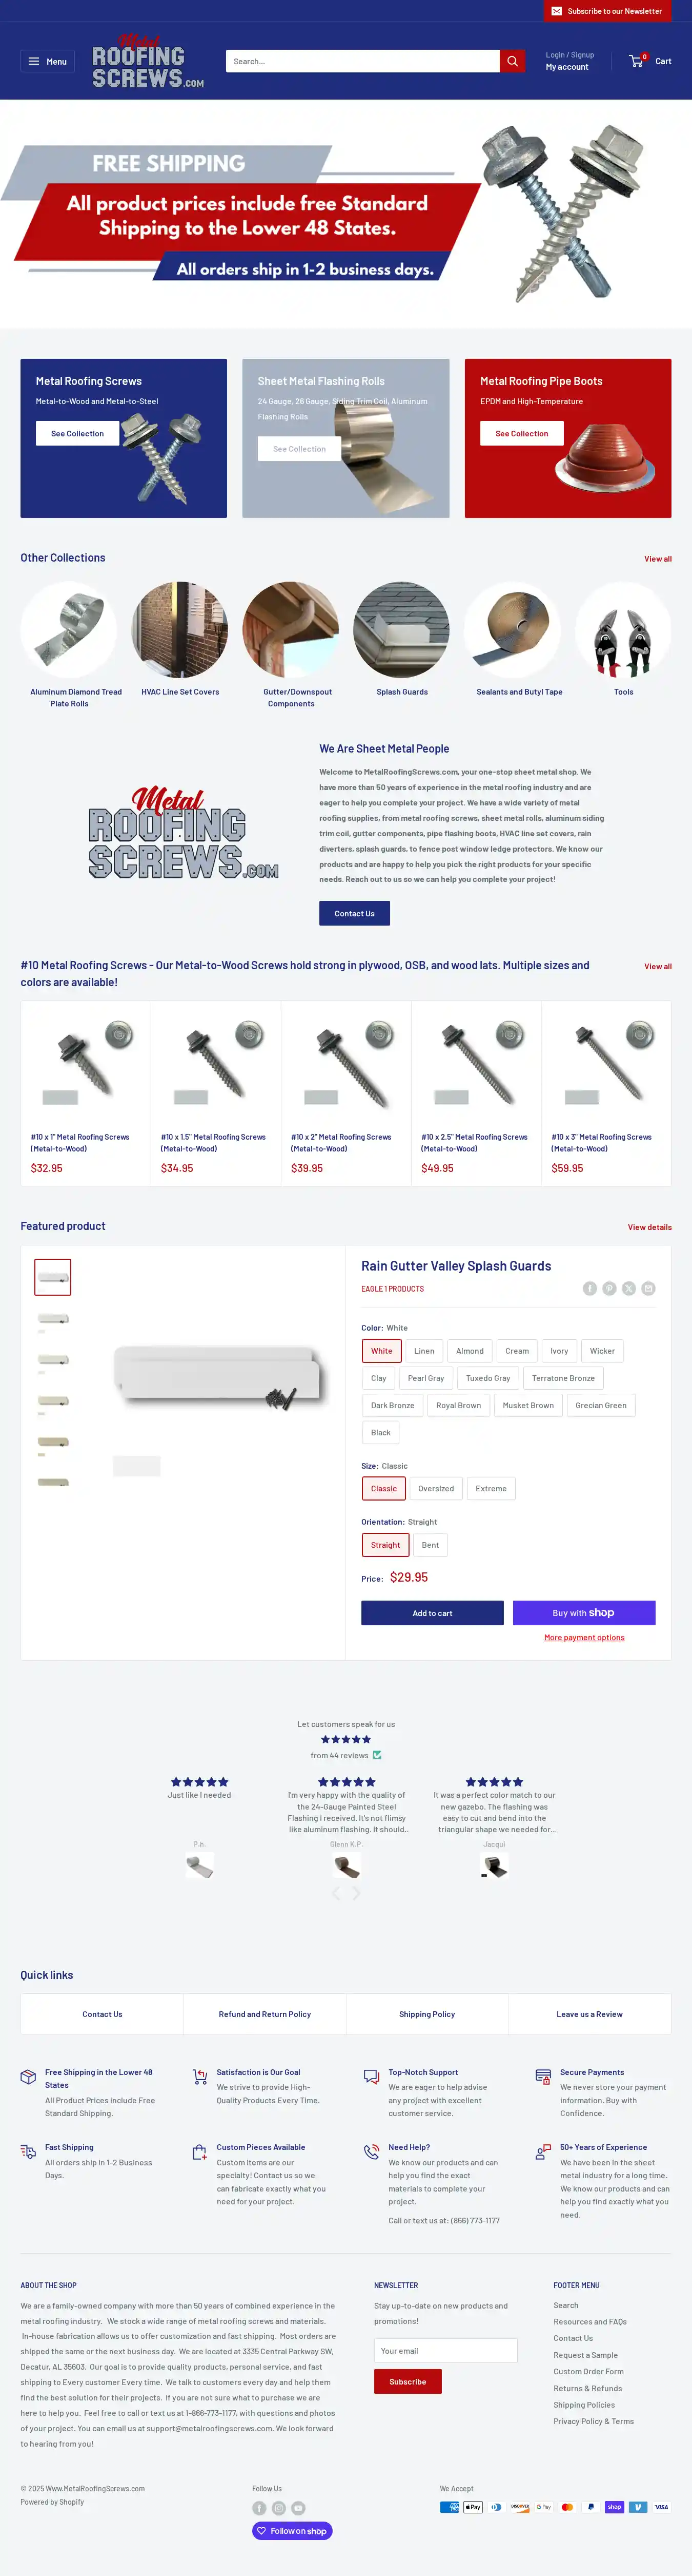Open Shipping Policy quick link
This screenshot has height=2576, width=692.
pyautogui.click(x=426, y=2014)
